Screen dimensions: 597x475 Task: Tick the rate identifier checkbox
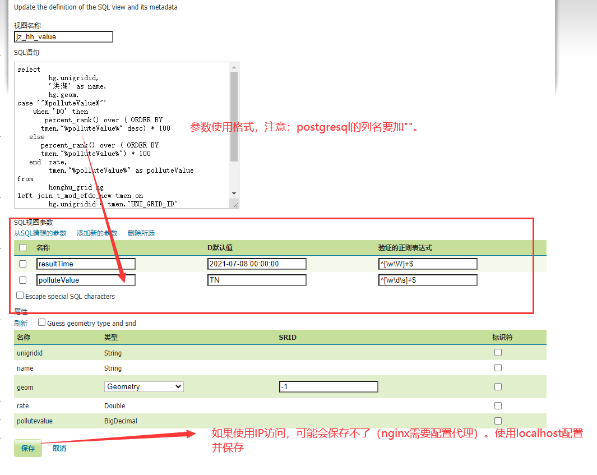[x=498, y=405]
